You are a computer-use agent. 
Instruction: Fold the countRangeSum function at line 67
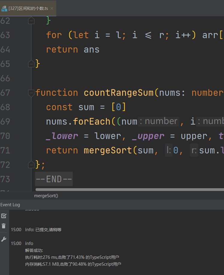(x=31, y=93)
